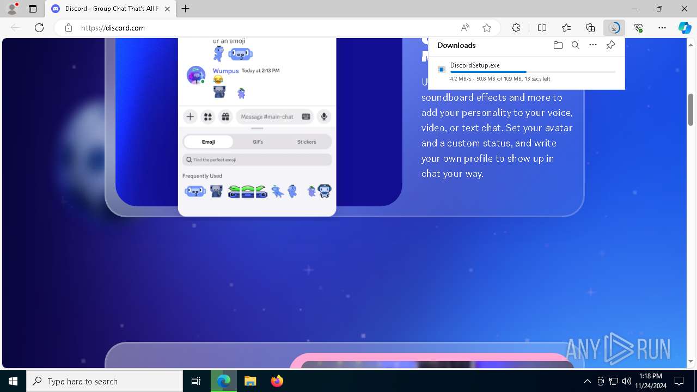Select the DiscordSetup.exe download entry
Viewport: 697px width, 392px height.
(527, 71)
